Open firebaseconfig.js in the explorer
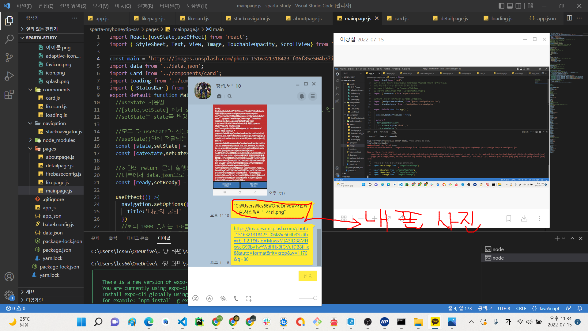This screenshot has width=588, height=331. [63, 174]
